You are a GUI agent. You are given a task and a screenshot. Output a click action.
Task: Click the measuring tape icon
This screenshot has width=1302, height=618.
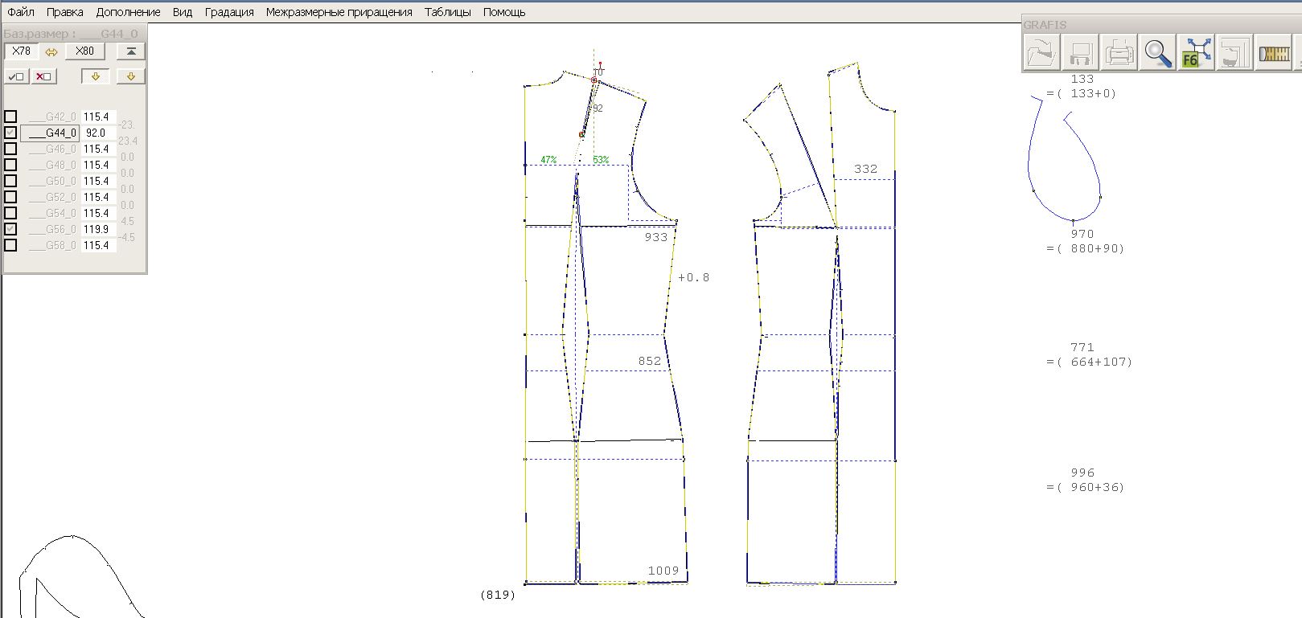coord(1274,53)
